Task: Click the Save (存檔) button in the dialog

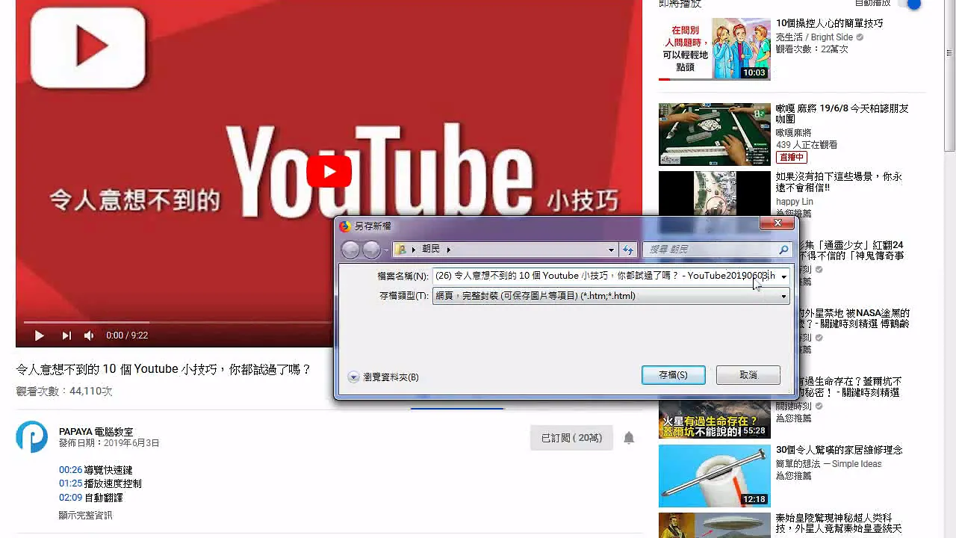Action: [673, 375]
